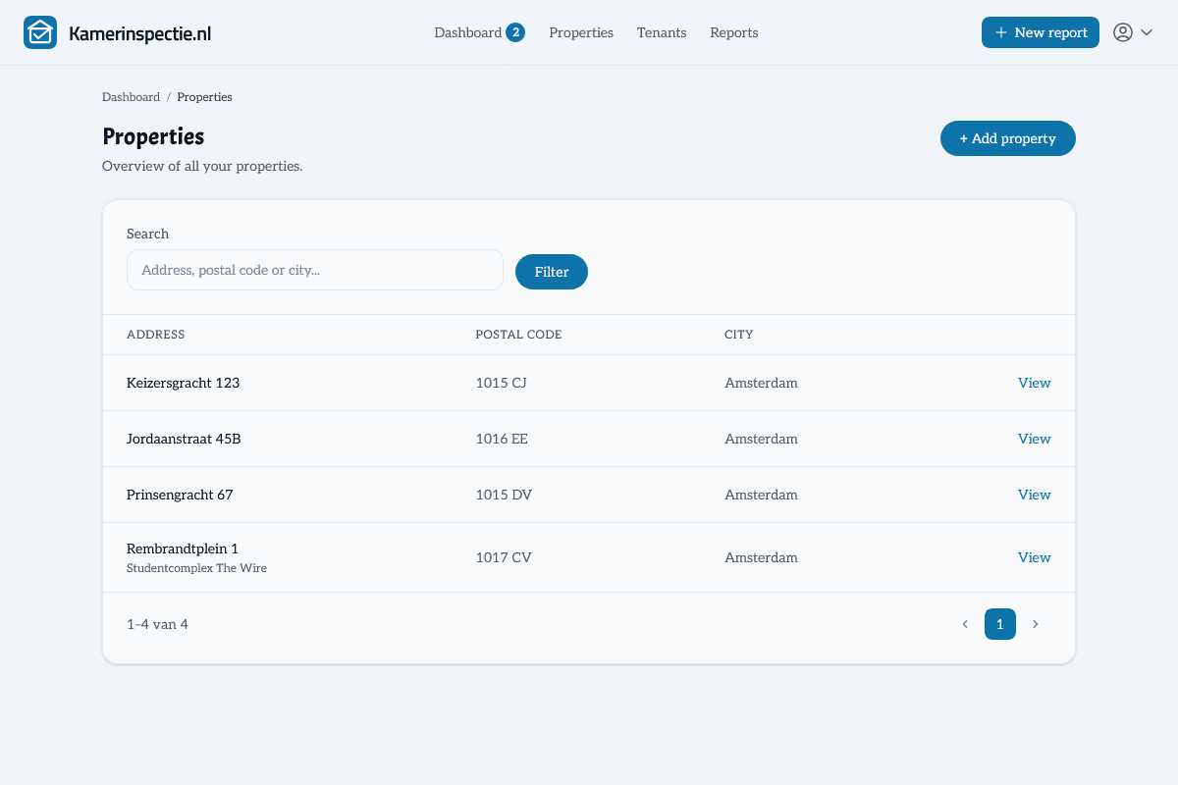The image size is (1178, 785).
Task: Go to previous page arrow
Action: (x=965, y=624)
